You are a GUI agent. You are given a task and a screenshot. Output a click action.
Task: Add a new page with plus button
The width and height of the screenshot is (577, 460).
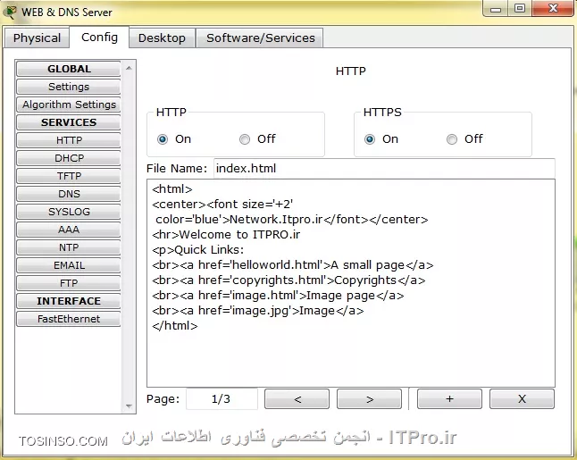coord(449,399)
